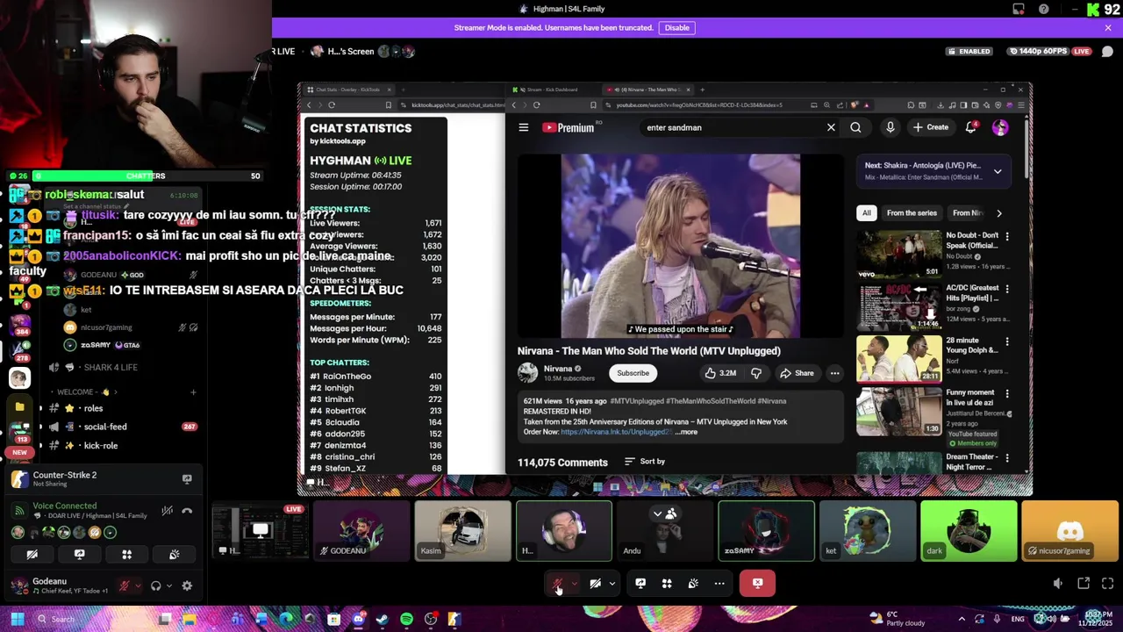Unmute microphone next to Godeanu username

click(125, 585)
